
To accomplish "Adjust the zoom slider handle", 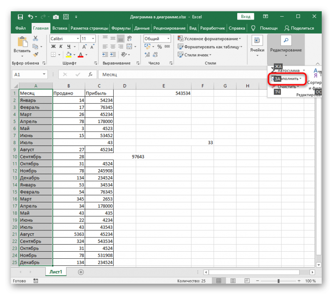I will pyautogui.click(x=278, y=281).
